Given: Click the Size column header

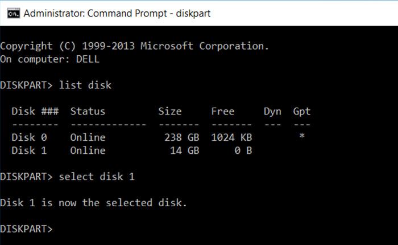Looking at the screenshot, I should tap(170, 111).
